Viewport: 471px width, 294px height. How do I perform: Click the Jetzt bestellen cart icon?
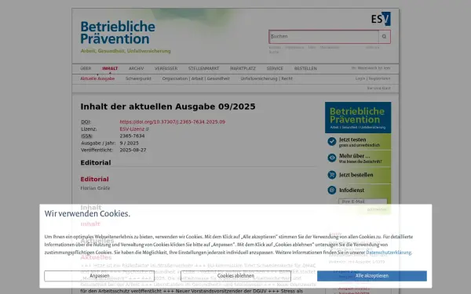332,175
